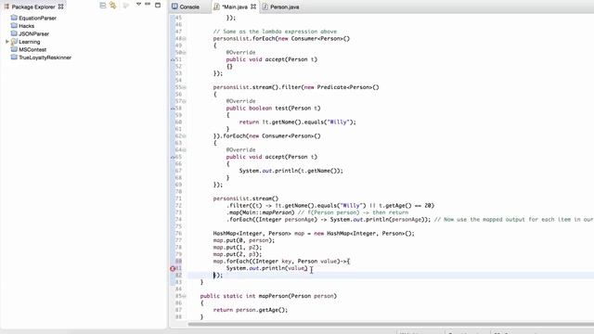Collapse the mapPerson method fold at line 85
Image resolution: width=594 pixels, height=334 pixels.
(185, 296)
